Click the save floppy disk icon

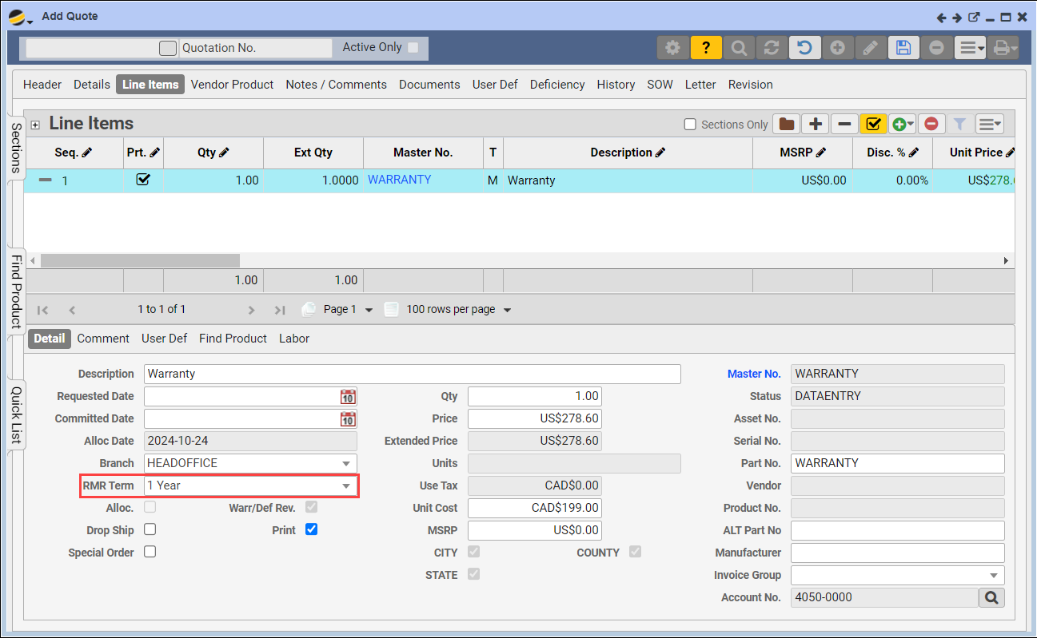[x=903, y=48]
